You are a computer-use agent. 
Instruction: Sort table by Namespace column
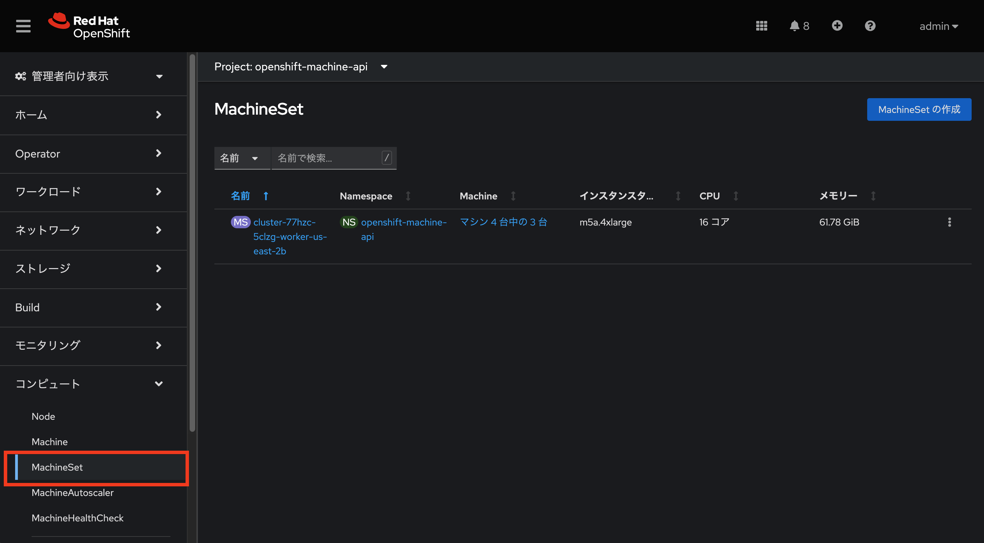click(x=375, y=196)
